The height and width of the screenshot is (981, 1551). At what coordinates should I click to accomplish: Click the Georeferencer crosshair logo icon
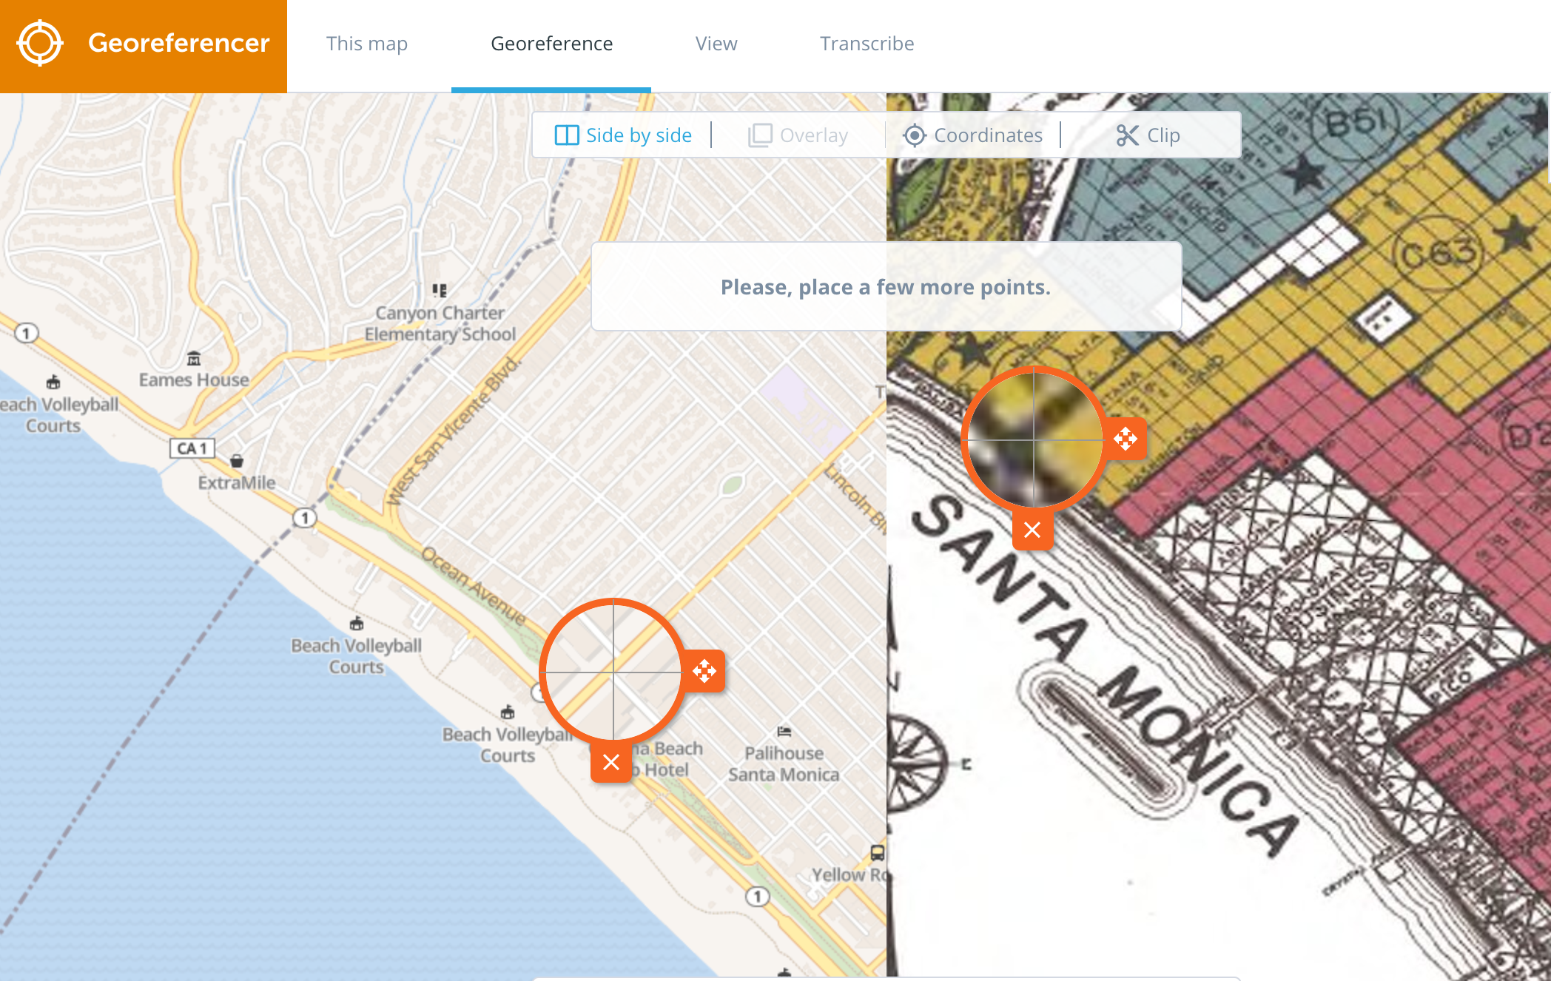coord(40,44)
